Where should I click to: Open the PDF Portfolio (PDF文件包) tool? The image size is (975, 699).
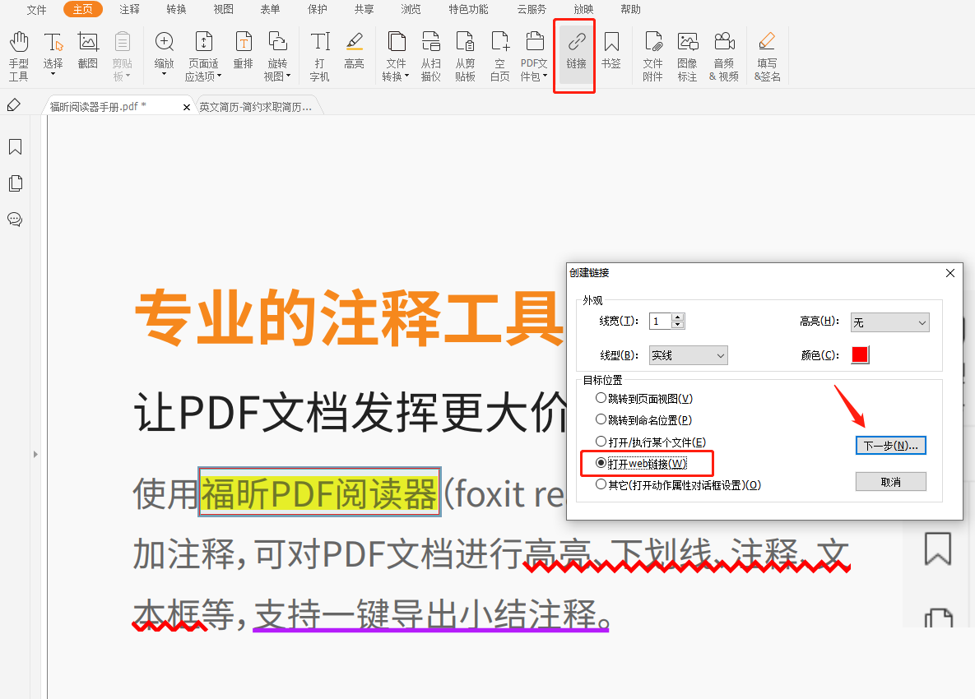pos(534,57)
